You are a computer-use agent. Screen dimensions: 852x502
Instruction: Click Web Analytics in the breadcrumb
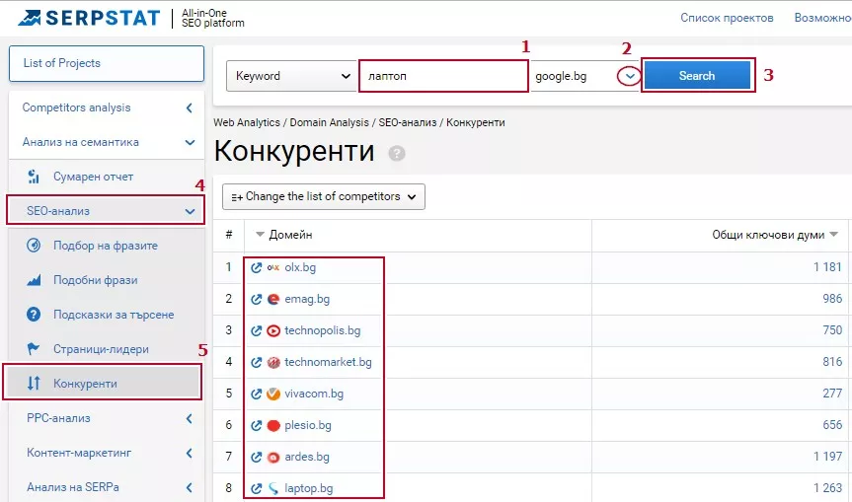tap(247, 122)
